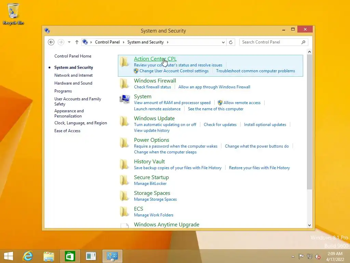Expand chevron after System and Security breadcrumb
This screenshot has height=263, width=350.
(167, 42)
